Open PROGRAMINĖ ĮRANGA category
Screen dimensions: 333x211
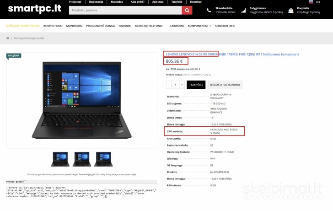pyautogui.click(x=101, y=26)
